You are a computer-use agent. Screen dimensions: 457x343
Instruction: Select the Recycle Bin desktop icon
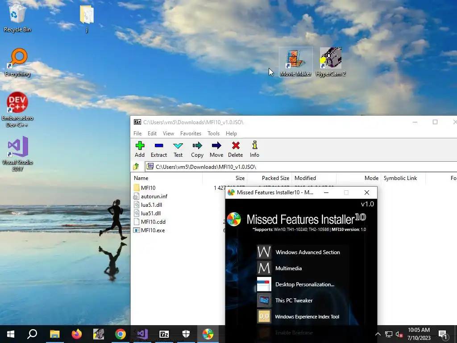coord(17,17)
